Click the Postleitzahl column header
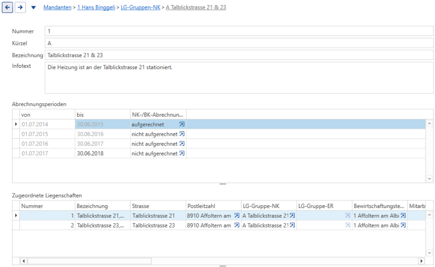Screen dimensions: 435x267 click(214, 206)
